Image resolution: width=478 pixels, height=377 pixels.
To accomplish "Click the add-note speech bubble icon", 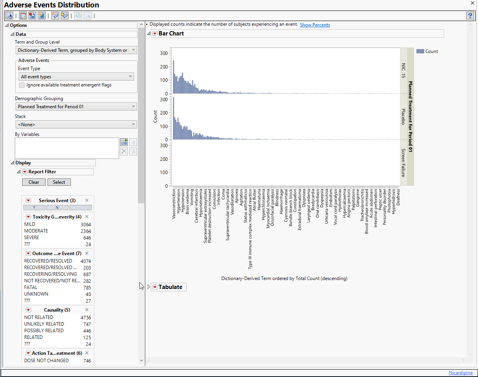I will (x=55, y=16).
